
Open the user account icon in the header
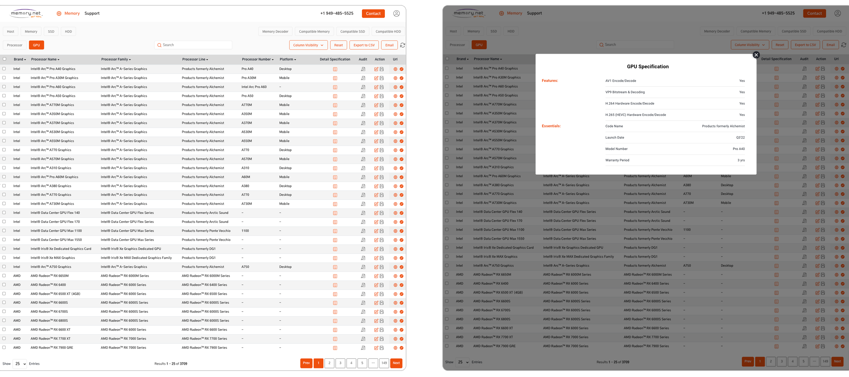point(396,13)
